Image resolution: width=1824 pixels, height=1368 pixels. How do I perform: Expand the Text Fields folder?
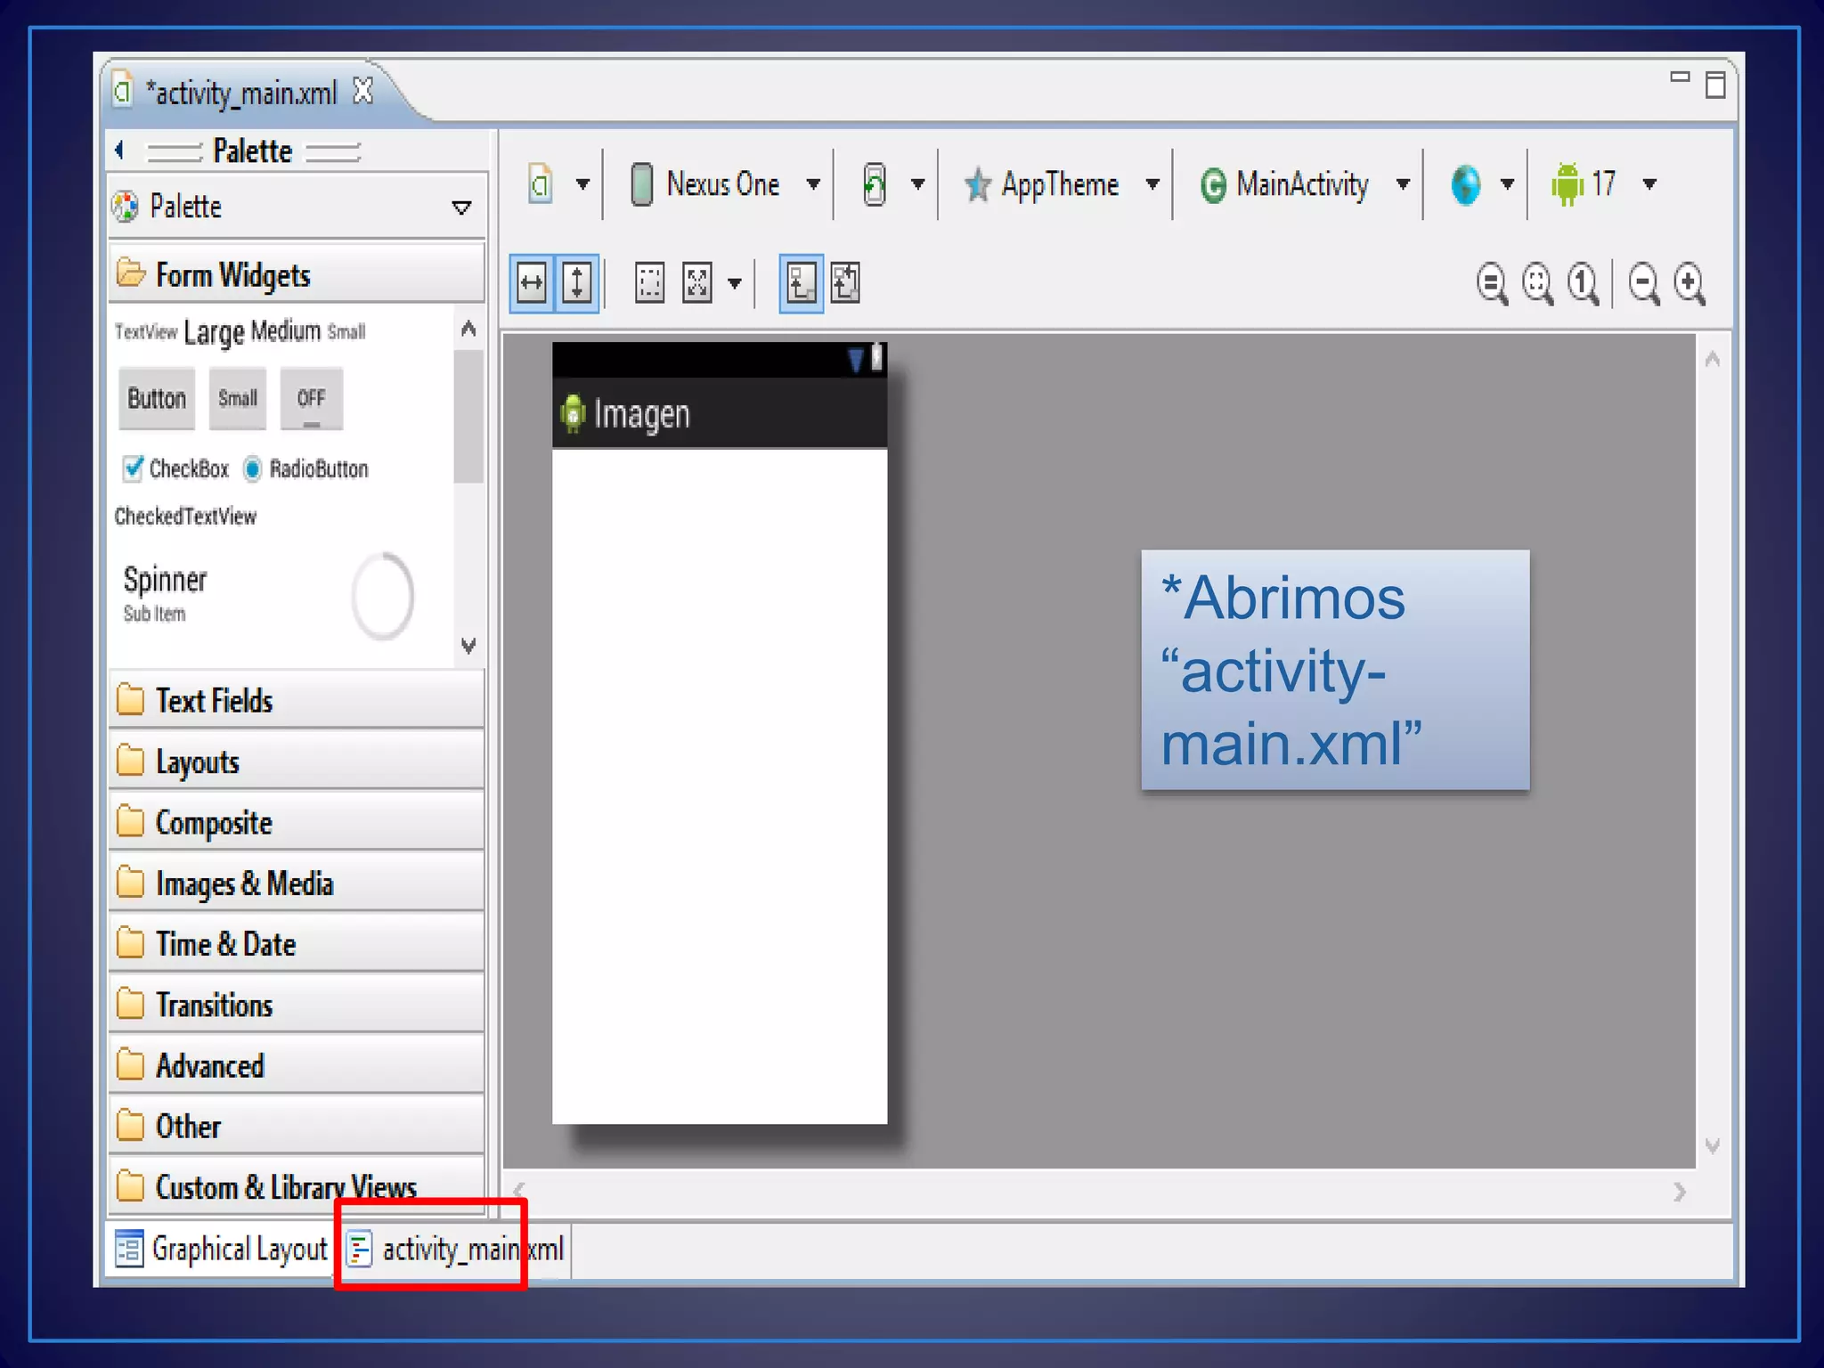(296, 700)
